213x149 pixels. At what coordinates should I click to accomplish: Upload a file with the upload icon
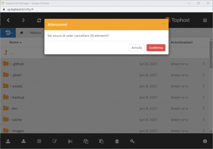8,141
